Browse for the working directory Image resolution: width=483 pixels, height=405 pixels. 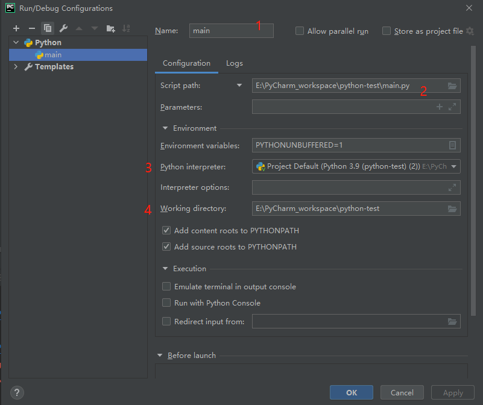tap(452, 209)
